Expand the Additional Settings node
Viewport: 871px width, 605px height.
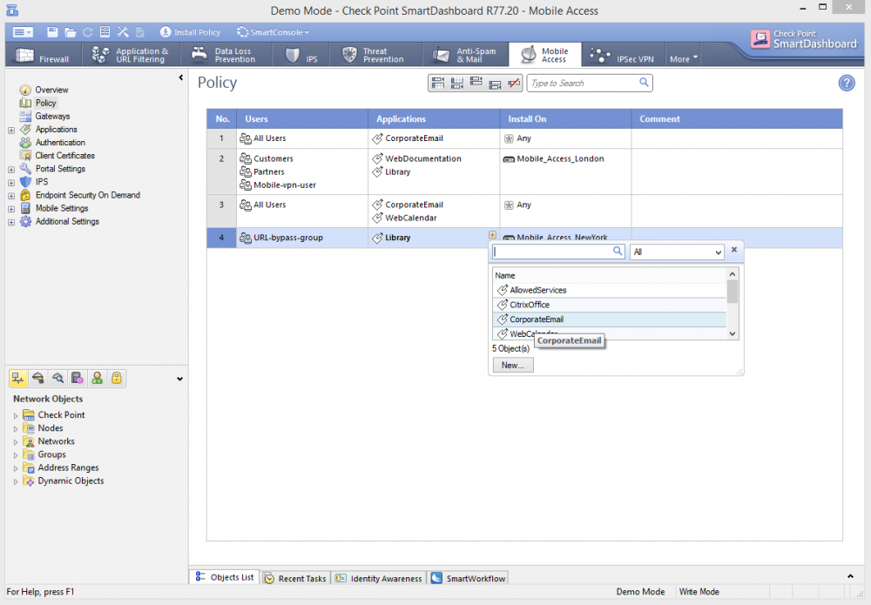click(11, 223)
